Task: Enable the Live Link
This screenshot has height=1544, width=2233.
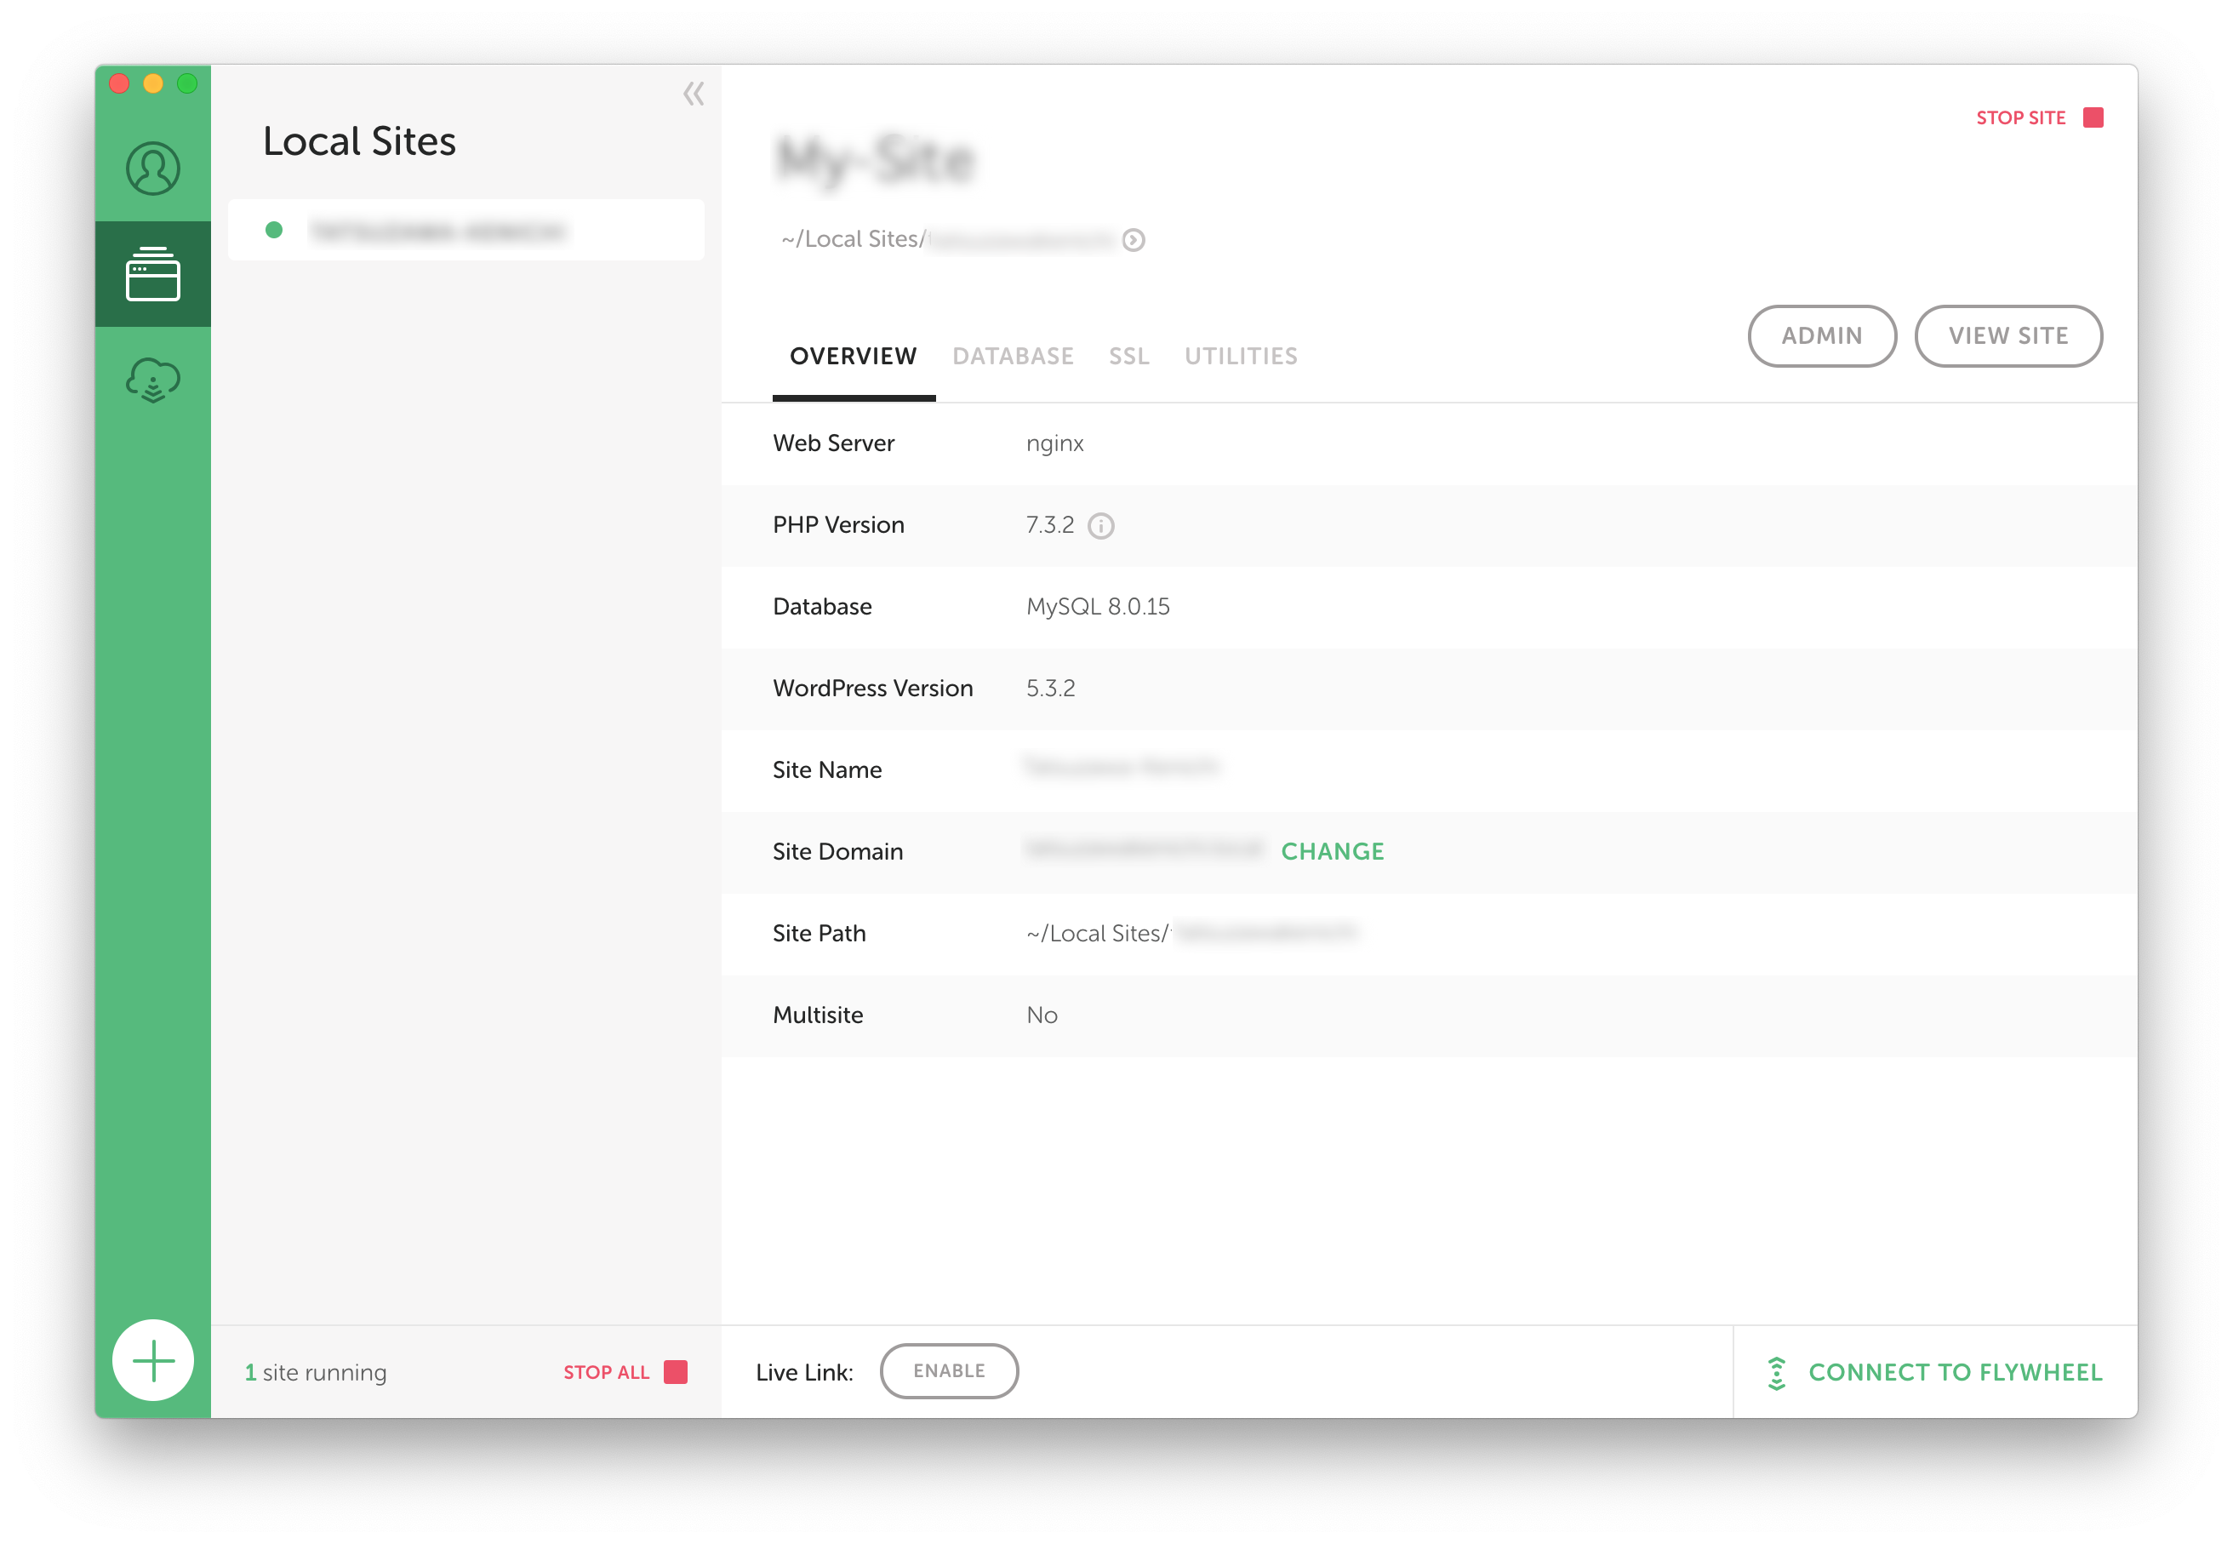Action: (x=949, y=1371)
